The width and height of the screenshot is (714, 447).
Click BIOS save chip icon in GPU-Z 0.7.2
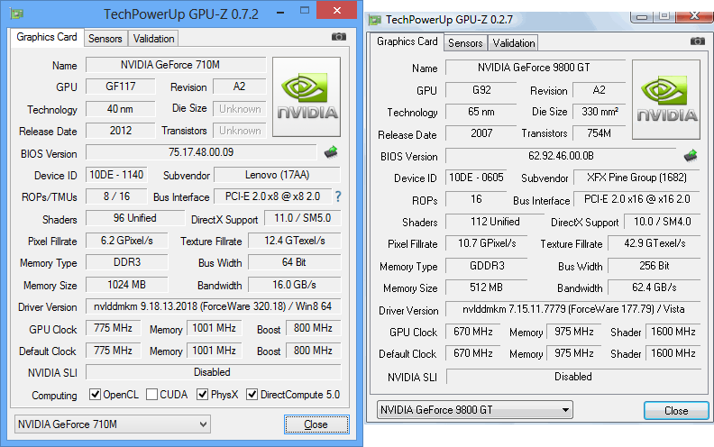pyautogui.click(x=331, y=152)
